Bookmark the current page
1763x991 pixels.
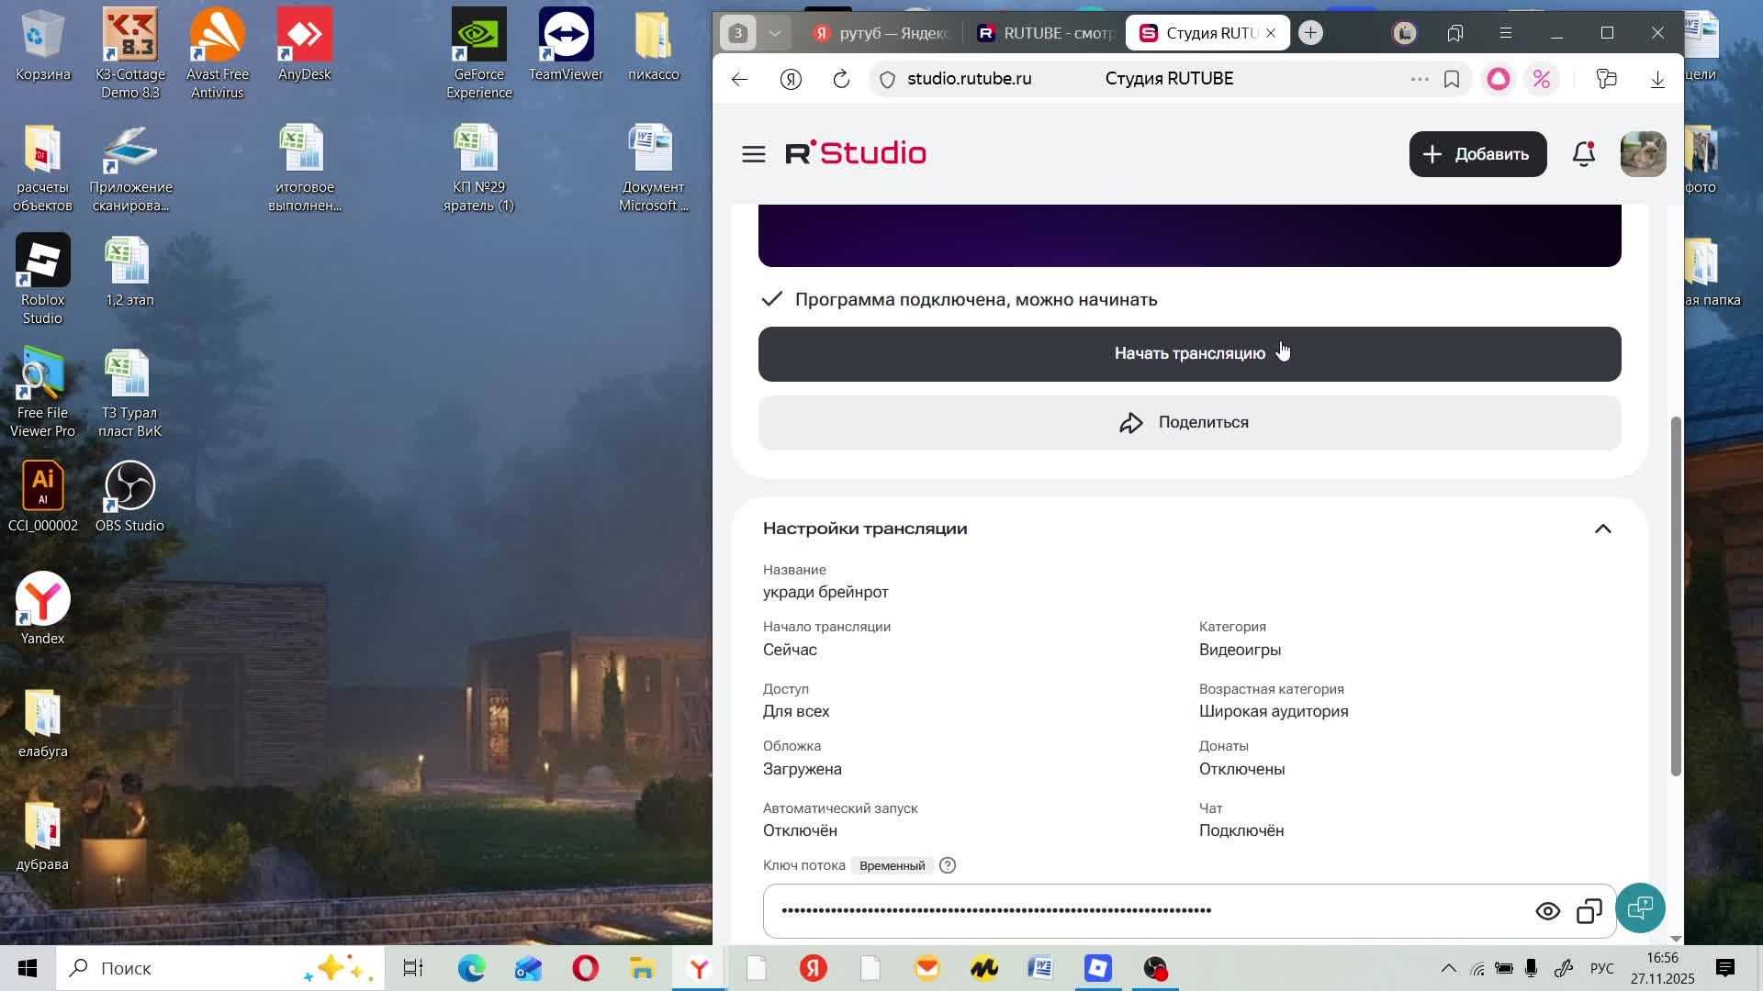pos(1452,80)
